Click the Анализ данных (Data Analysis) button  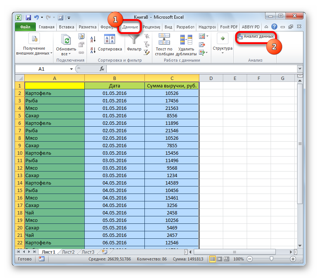256,36
